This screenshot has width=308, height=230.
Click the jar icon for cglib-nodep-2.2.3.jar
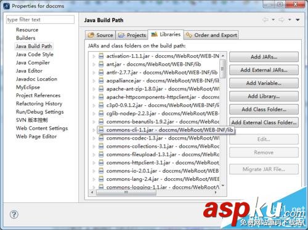click(101, 113)
